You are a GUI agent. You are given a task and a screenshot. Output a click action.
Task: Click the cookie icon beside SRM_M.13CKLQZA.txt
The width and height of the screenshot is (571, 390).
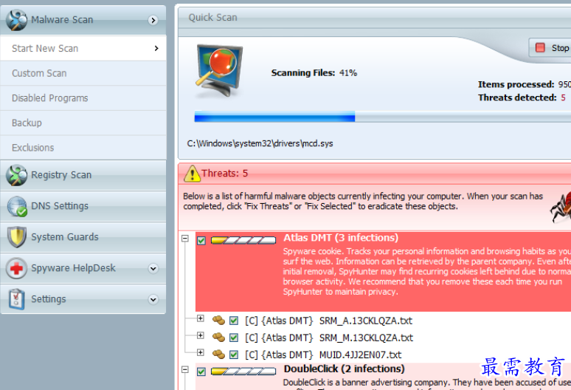pyautogui.click(x=218, y=337)
